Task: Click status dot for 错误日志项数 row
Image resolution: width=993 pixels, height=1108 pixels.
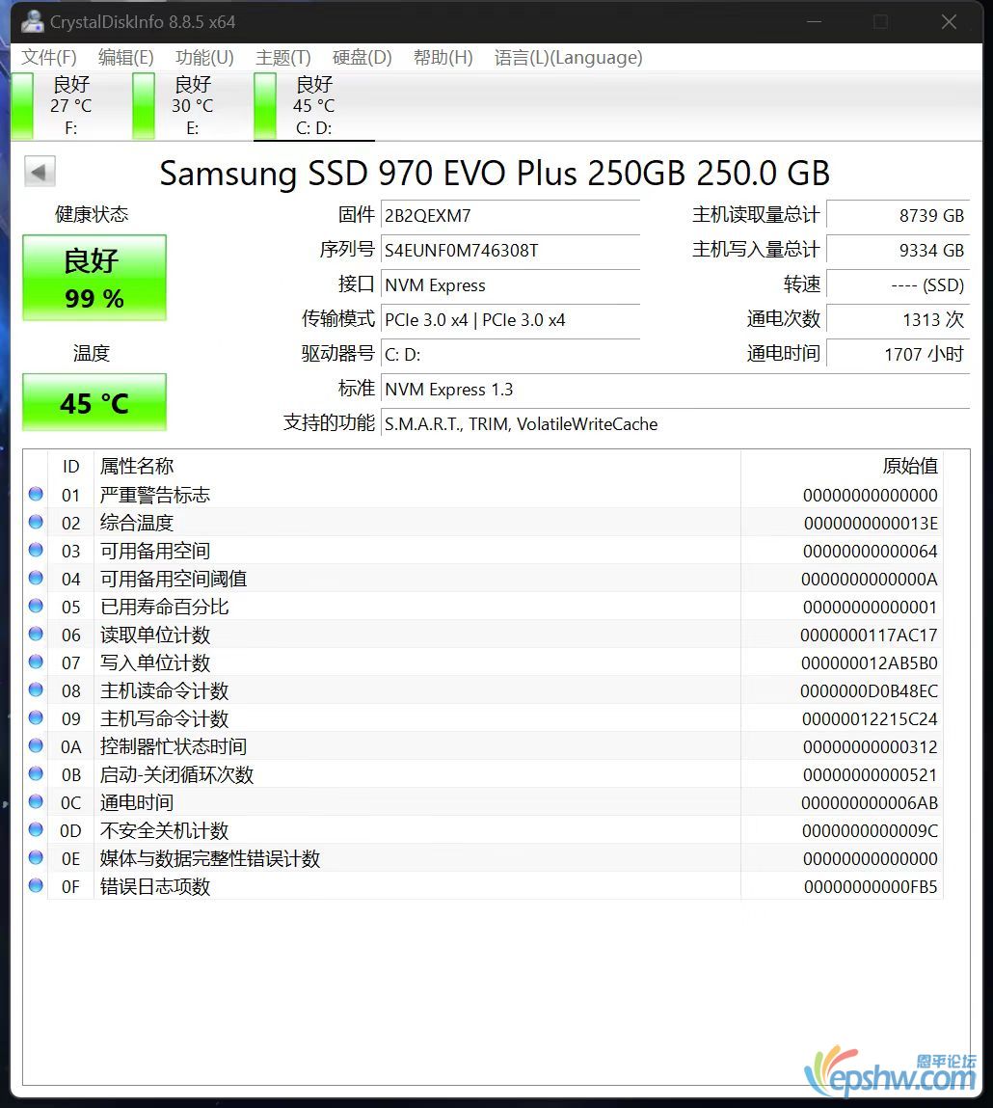Action: (x=36, y=885)
